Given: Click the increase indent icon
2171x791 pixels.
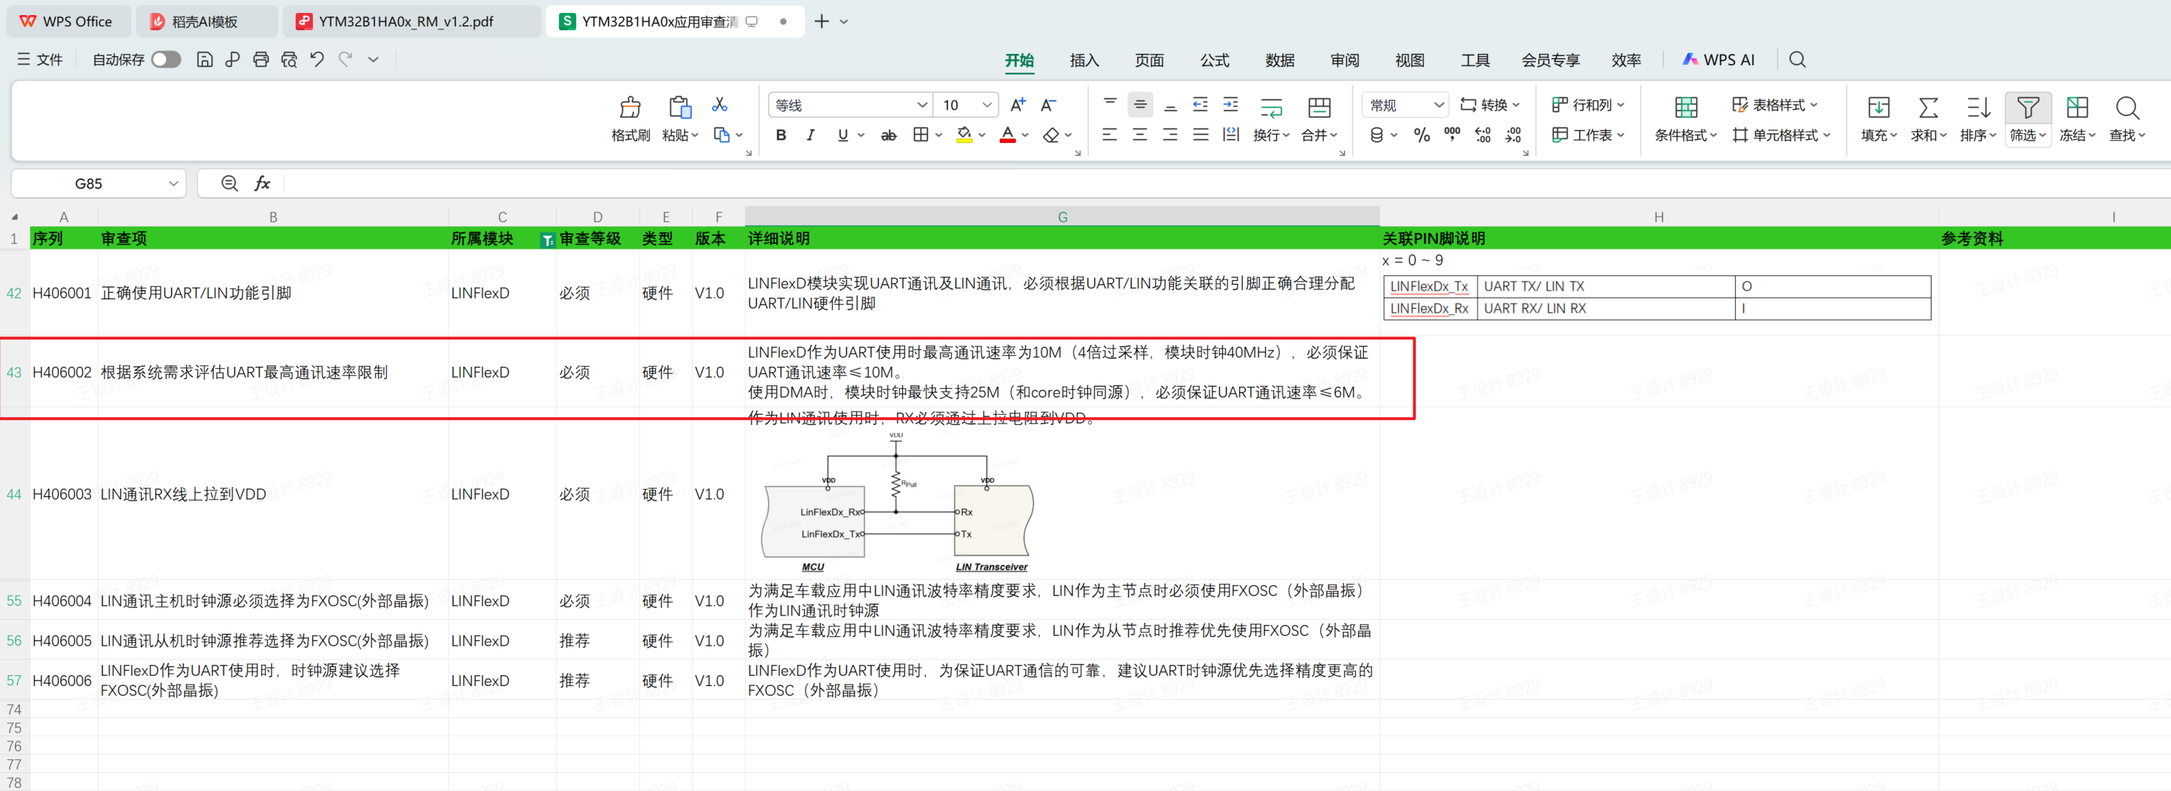Looking at the screenshot, I should [1232, 104].
